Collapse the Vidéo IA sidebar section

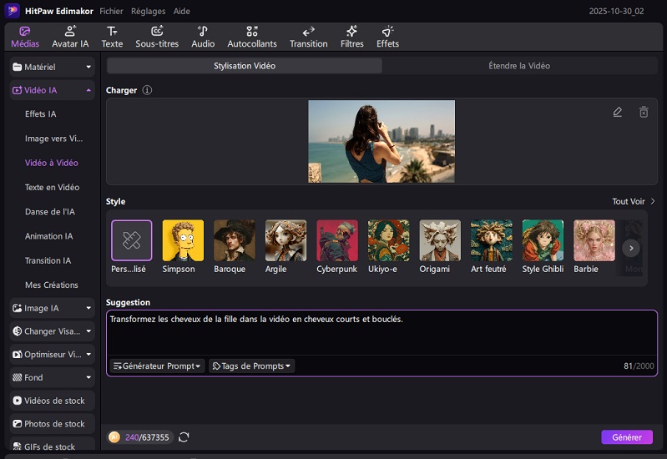pos(52,90)
